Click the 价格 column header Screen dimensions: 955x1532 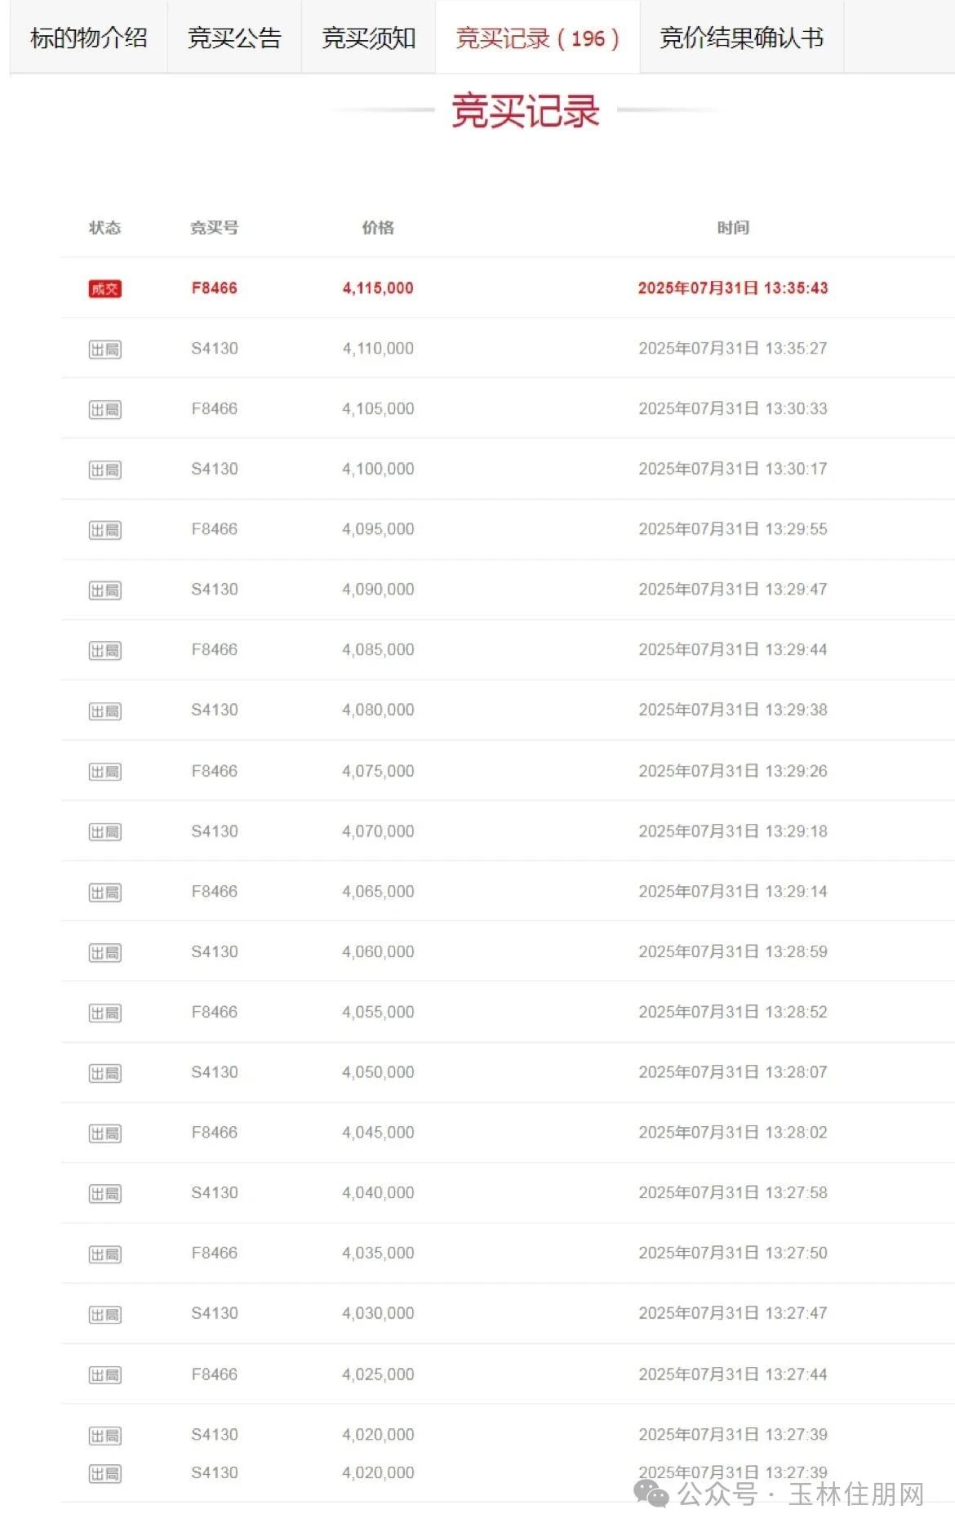pos(378,228)
